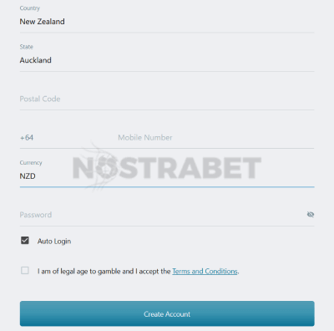Viewport: 334px width, 331px height.
Task: Select the +64 dialing code field
Action: click(65, 138)
